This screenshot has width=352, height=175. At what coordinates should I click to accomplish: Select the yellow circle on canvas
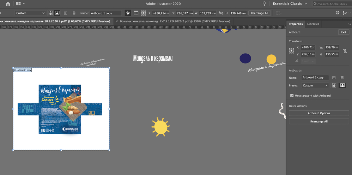point(272,59)
